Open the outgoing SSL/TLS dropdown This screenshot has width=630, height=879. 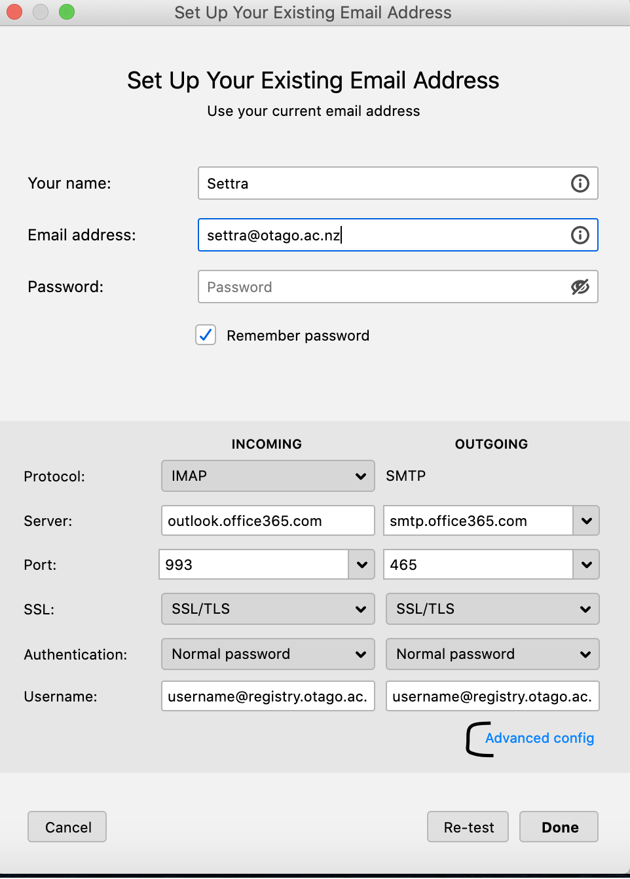pos(492,609)
